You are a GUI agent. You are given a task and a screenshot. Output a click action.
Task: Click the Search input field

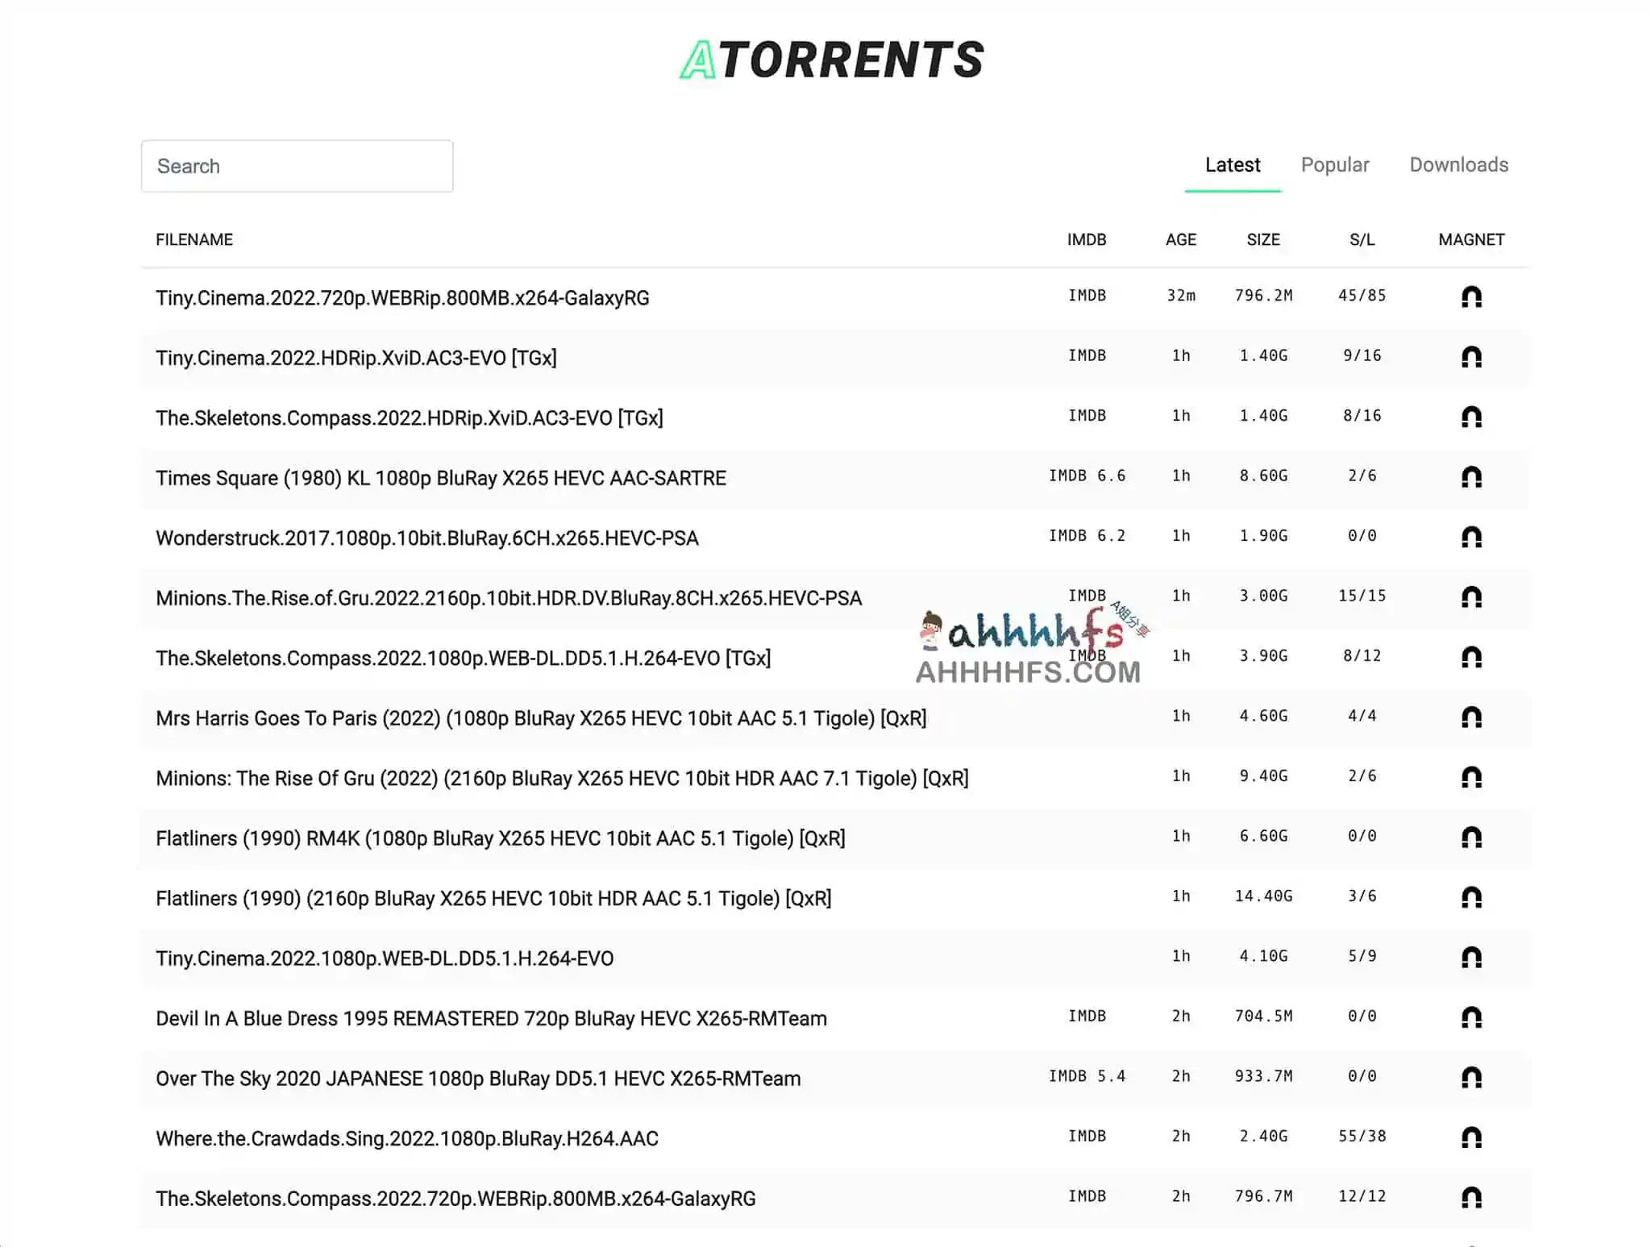(x=297, y=166)
